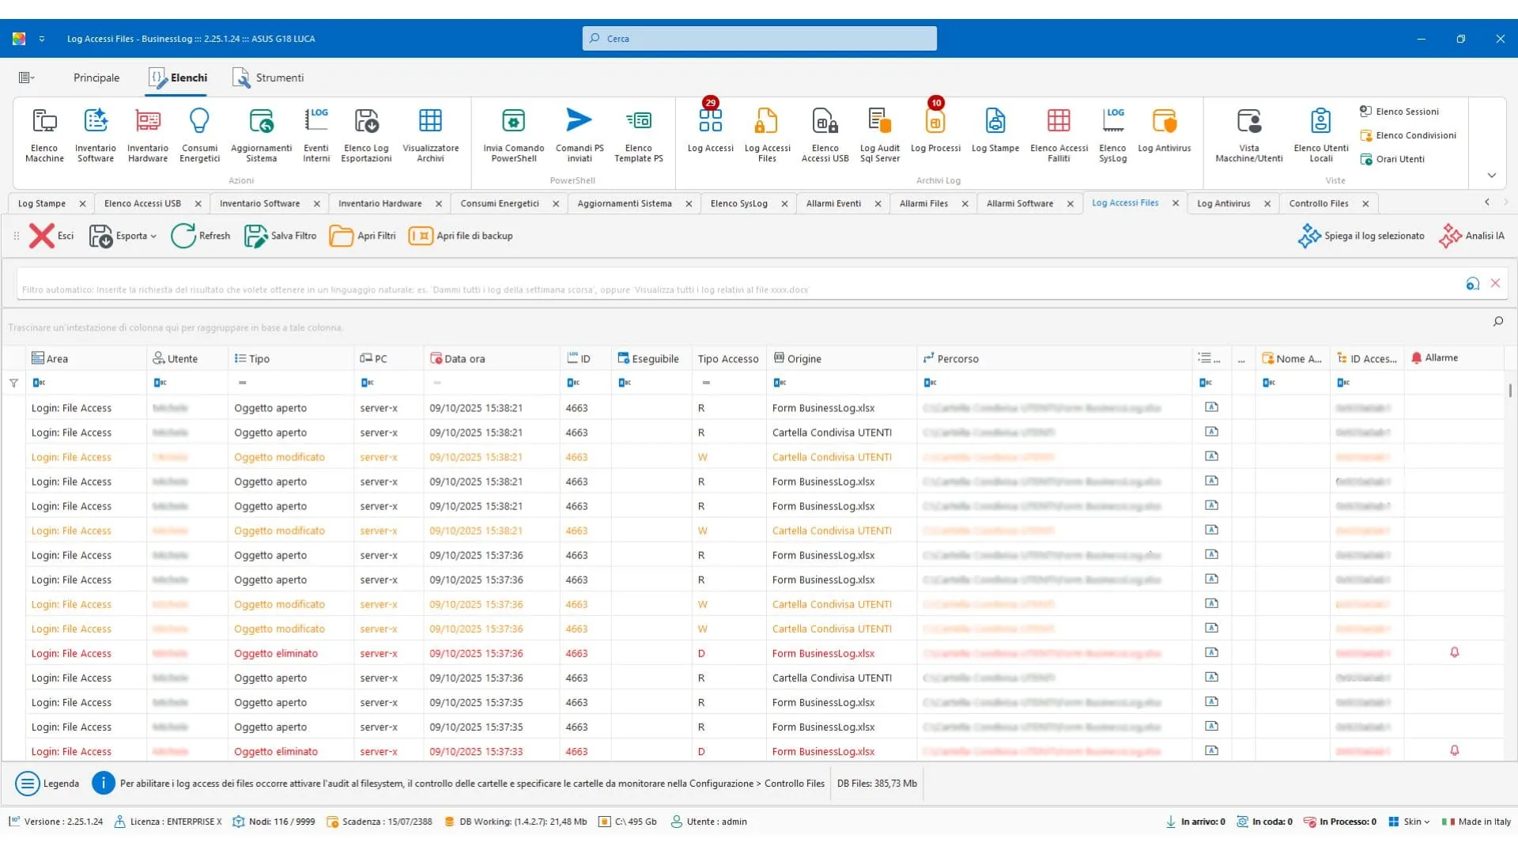The width and height of the screenshot is (1518, 854).
Task: Sort by the Utente column header
Action: click(187, 358)
